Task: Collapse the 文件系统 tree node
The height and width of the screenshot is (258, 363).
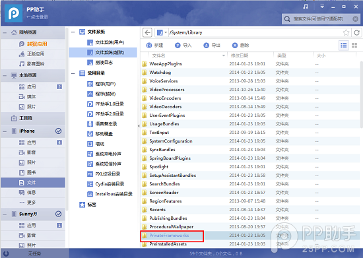Action: pos(73,32)
